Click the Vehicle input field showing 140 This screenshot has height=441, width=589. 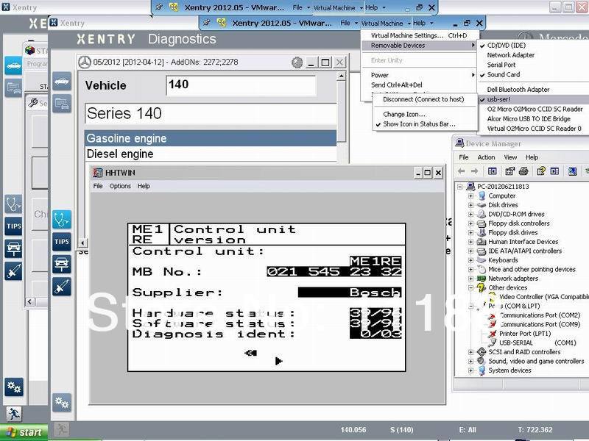[241, 85]
